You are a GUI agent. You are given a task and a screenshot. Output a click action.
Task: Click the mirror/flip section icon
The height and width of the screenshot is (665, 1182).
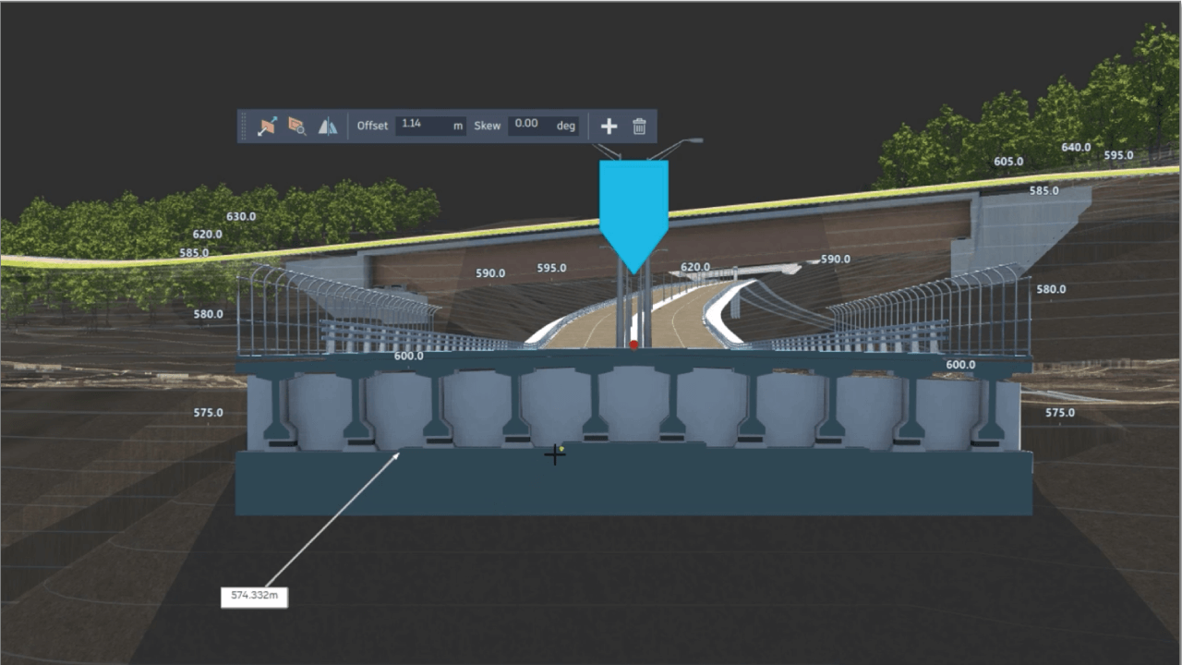[328, 127]
